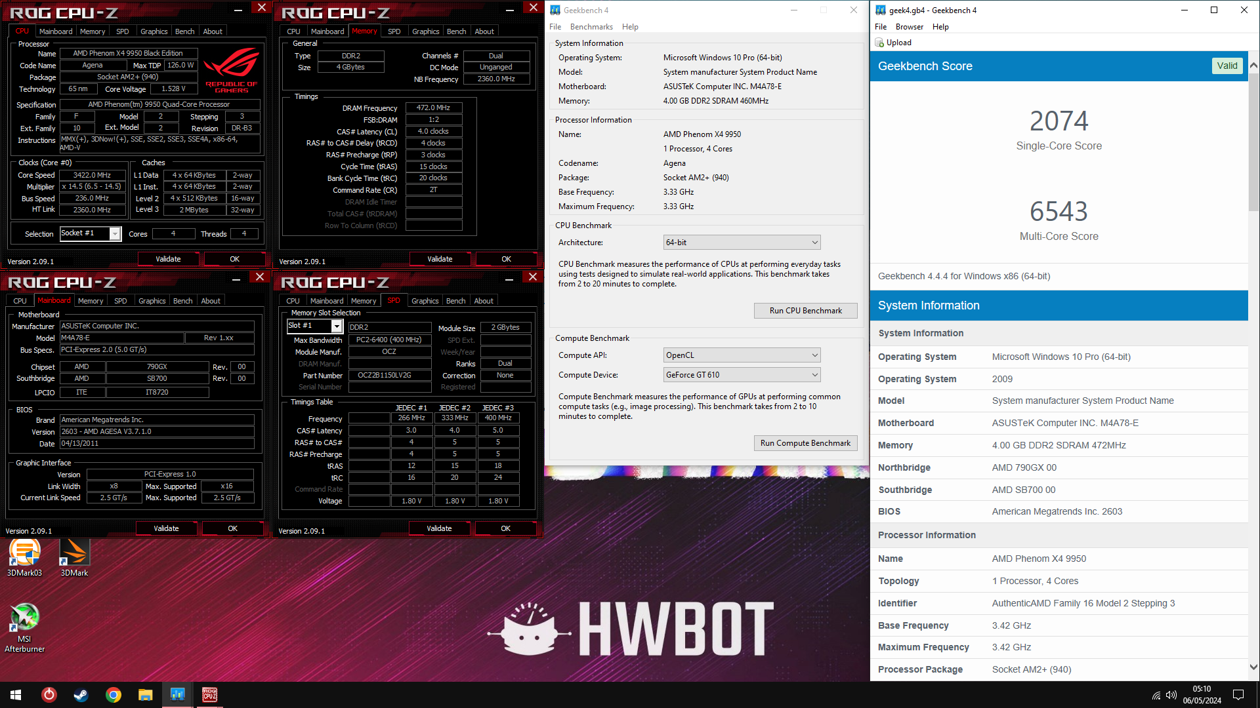
Task: Open File Explorer from the taskbar
Action: click(146, 695)
